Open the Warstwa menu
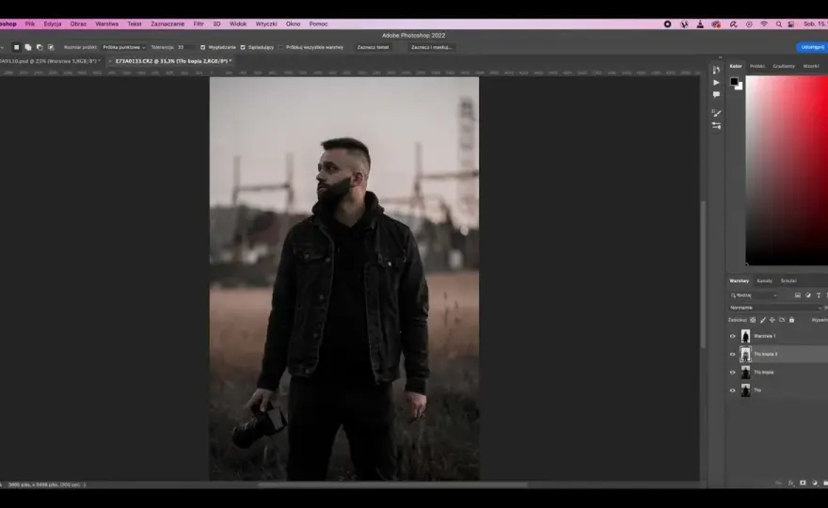 106,24
